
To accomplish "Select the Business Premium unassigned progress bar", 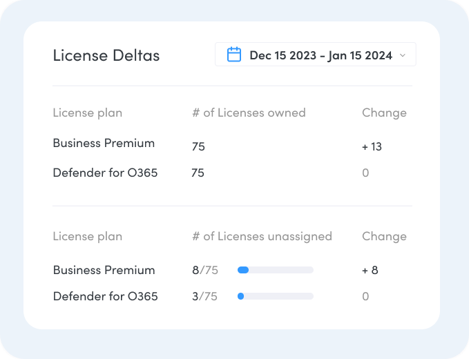I will pos(275,270).
